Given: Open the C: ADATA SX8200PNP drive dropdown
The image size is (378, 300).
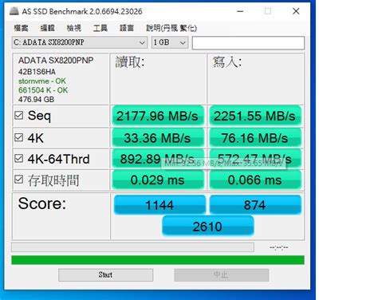Looking at the screenshot, I should 80,42.
